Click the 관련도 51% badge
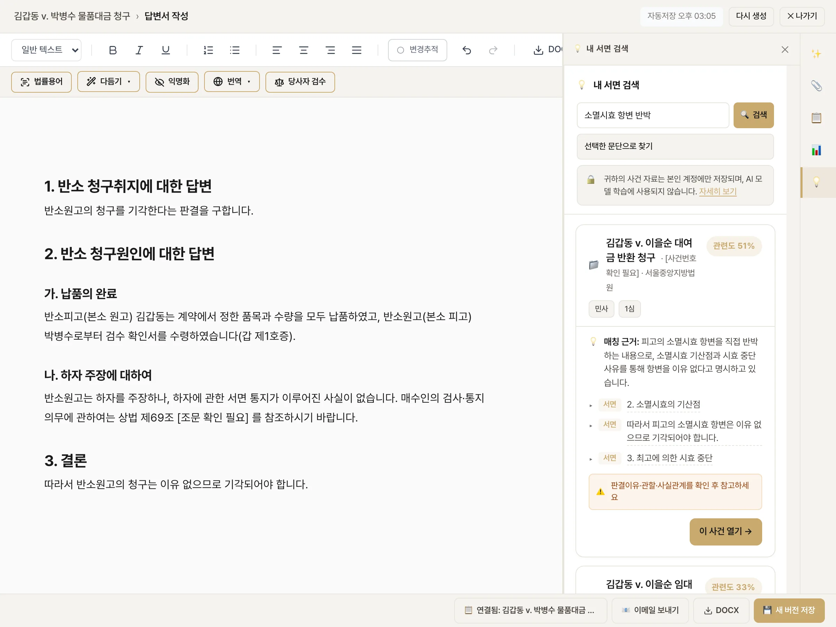 (x=734, y=246)
